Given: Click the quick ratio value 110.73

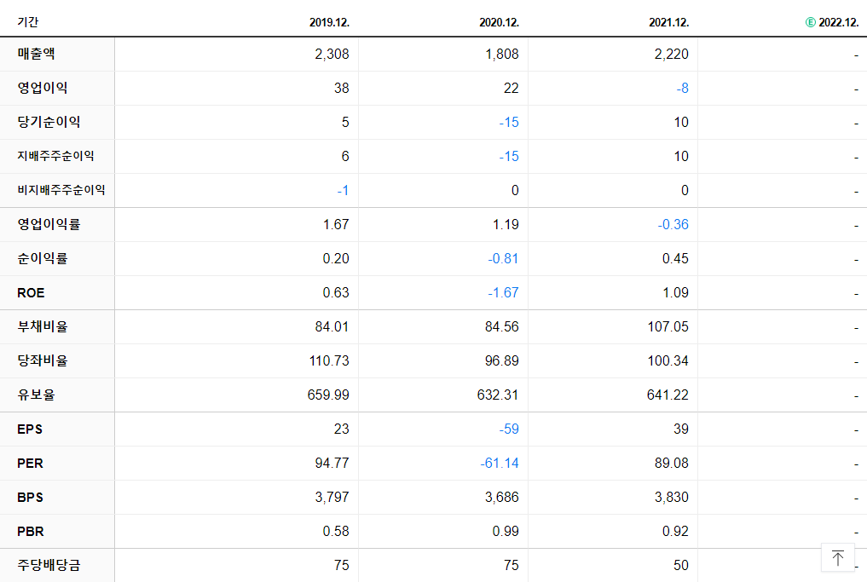Looking at the screenshot, I should tap(329, 361).
